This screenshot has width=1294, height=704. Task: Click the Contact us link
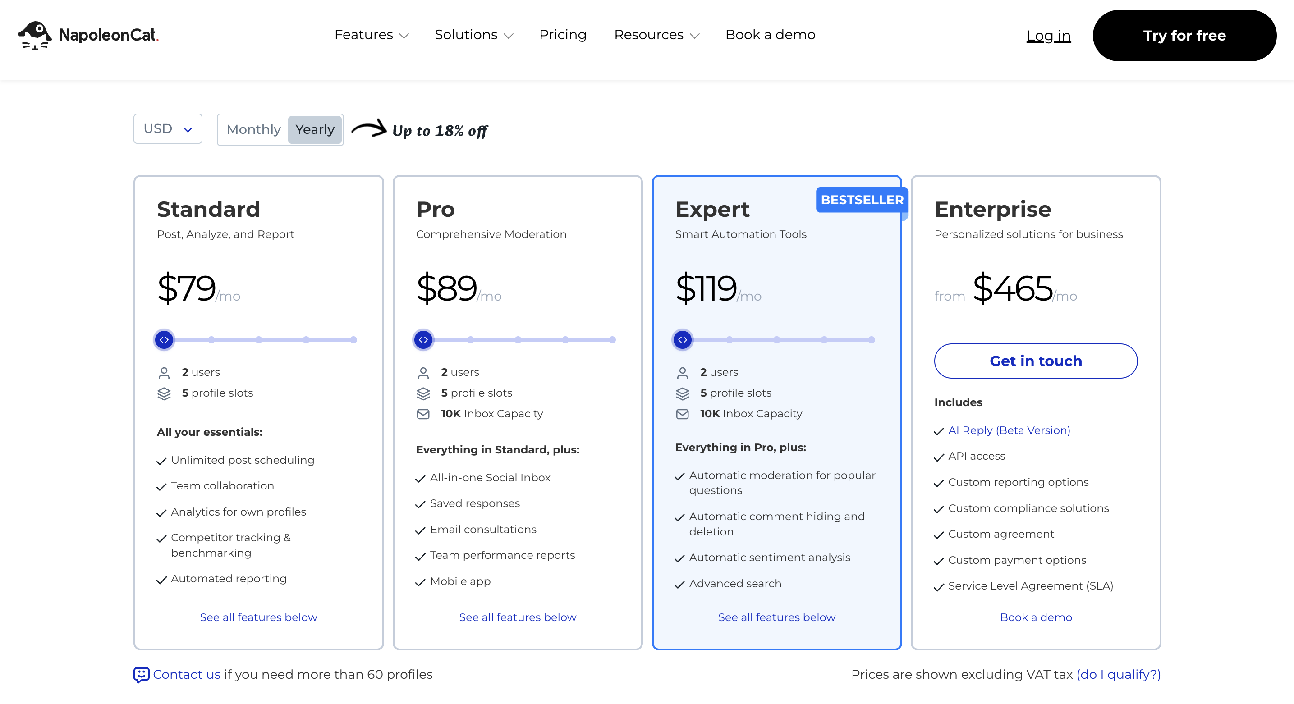coord(186,674)
